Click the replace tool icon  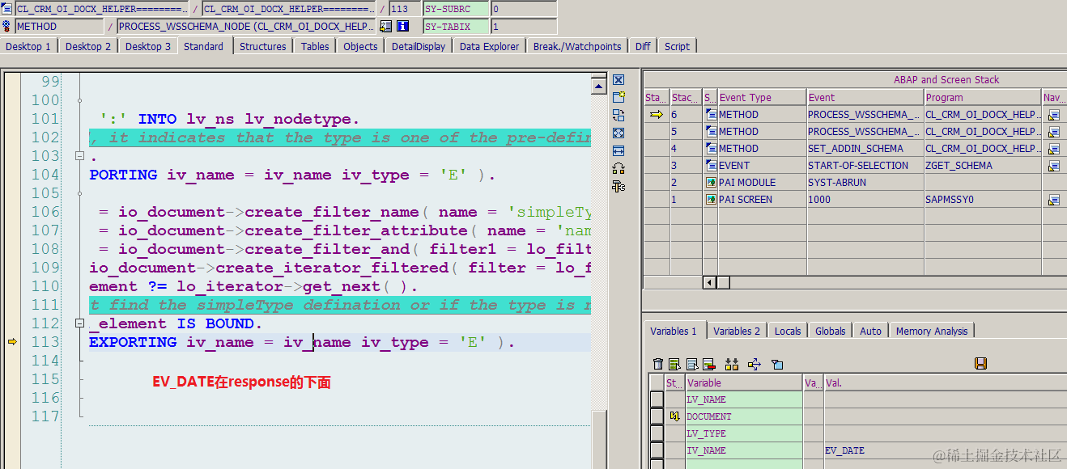coord(619,115)
